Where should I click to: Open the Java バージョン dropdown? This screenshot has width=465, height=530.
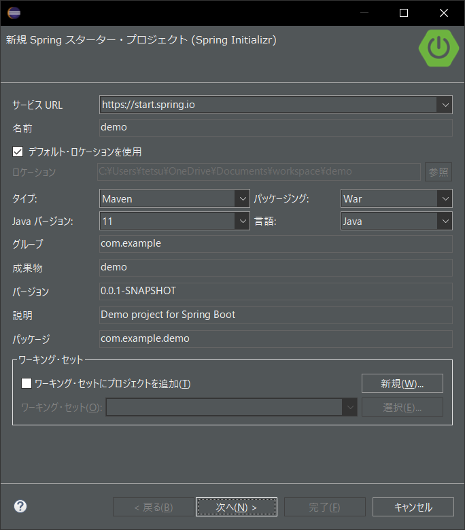pos(243,221)
